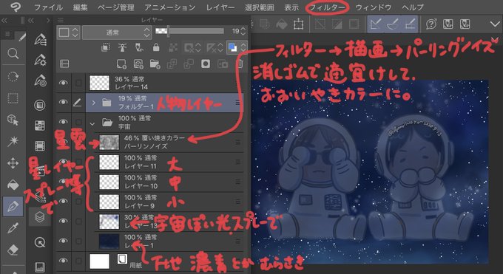The width and height of the screenshot is (503, 274).
Task: Hide the 用紙 paper layer eye icon
Action: 63,261
